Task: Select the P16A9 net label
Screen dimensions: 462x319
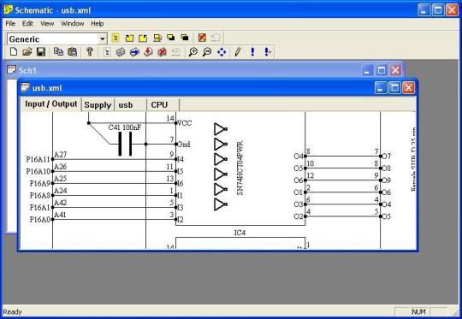Action: point(40,184)
